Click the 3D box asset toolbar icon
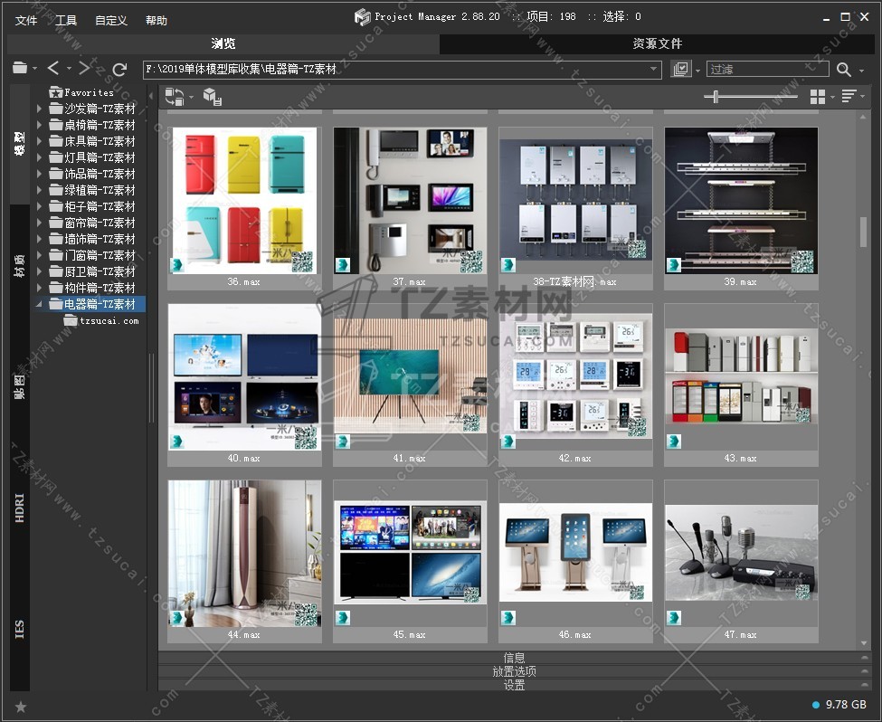The height and width of the screenshot is (722, 882). pyautogui.click(x=212, y=97)
